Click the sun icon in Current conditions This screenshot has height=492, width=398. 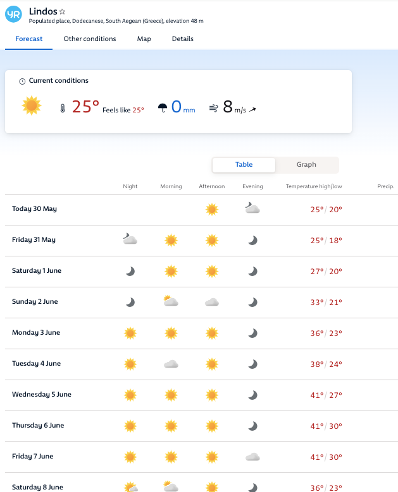point(32,105)
